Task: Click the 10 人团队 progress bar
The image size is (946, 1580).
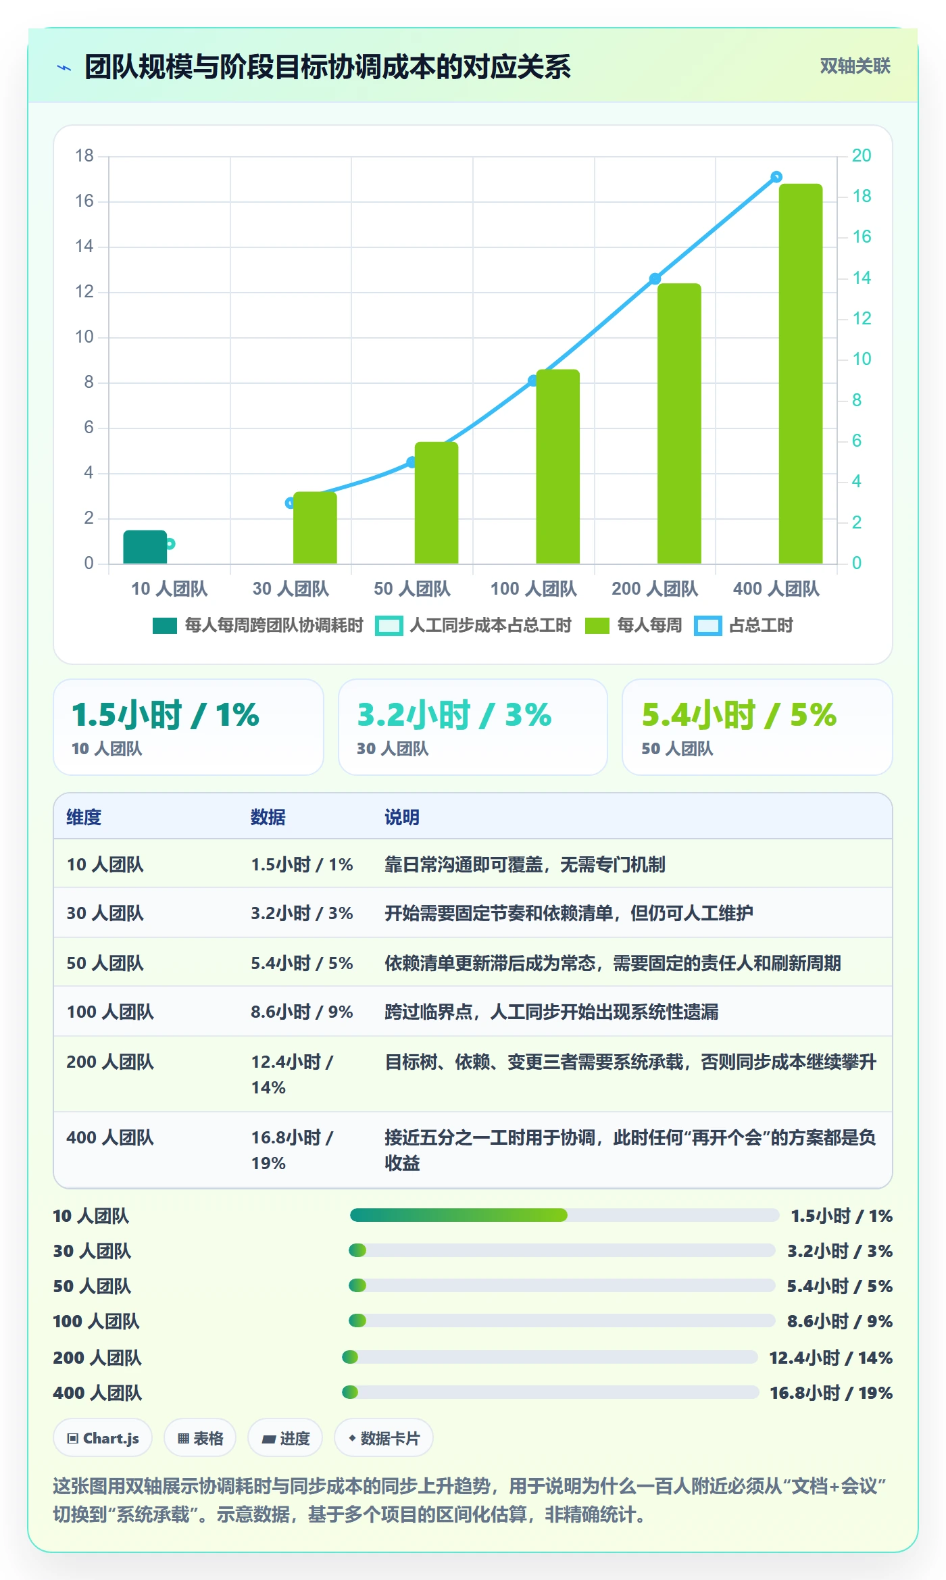Action: click(x=565, y=1216)
